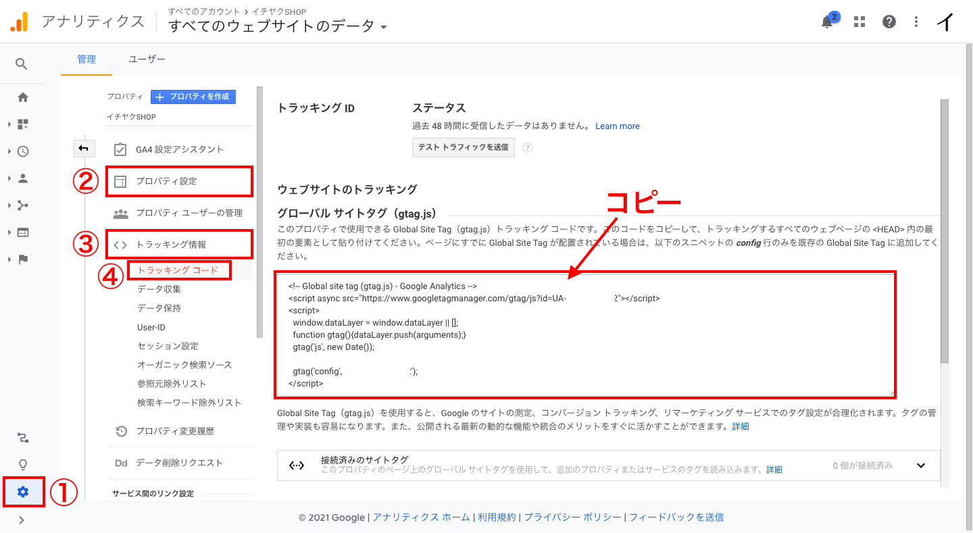Open Acquisition branching icon
The width and height of the screenshot is (973, 533).
click(x=23, y=205)
